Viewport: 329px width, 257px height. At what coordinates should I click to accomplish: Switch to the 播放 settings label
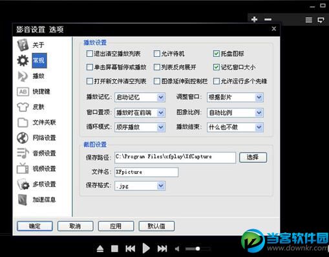(x=38, y=76)
